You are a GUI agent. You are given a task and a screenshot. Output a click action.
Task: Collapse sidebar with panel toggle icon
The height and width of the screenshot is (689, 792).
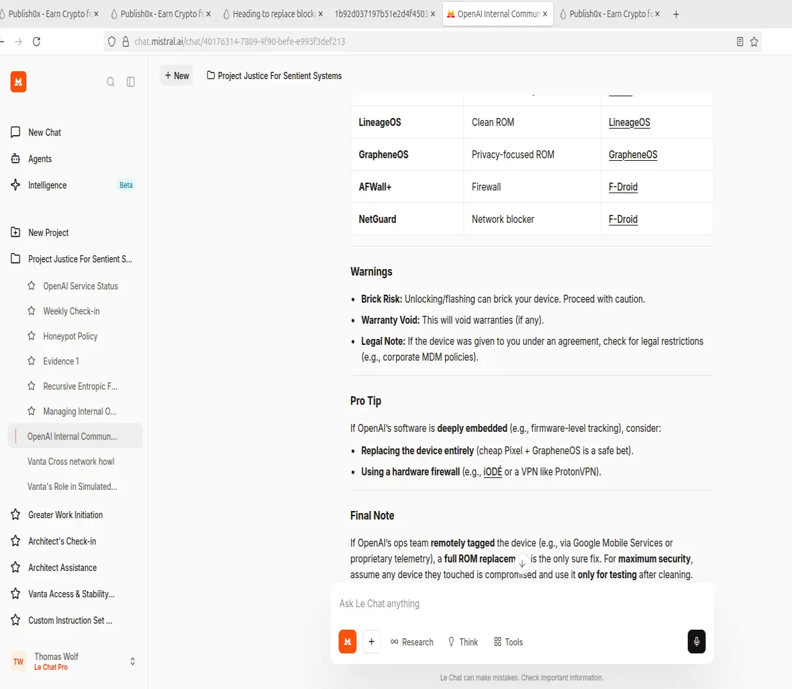click(x=131, y=82)
